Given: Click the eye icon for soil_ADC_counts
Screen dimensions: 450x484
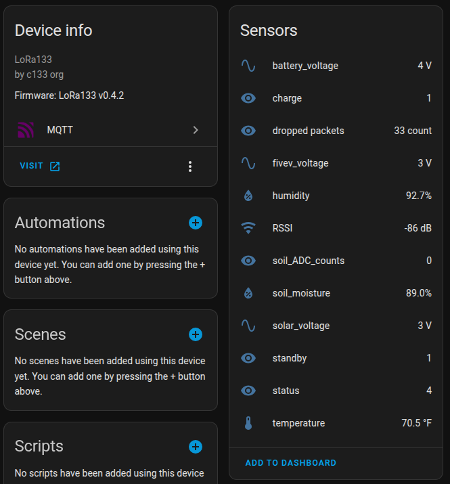Looking at the screenshot, I should point(248,261).
